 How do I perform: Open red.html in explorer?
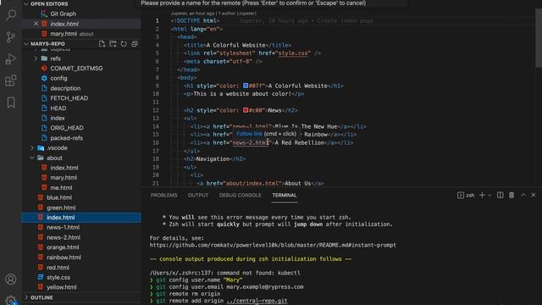point(58,268)
